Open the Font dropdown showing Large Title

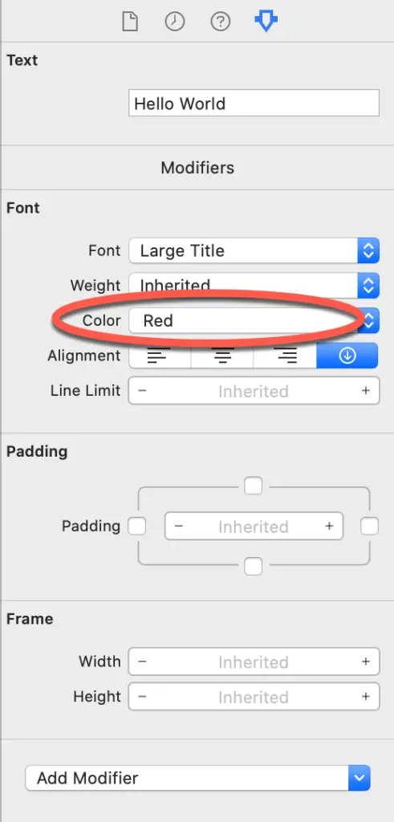tap(254, 250)
